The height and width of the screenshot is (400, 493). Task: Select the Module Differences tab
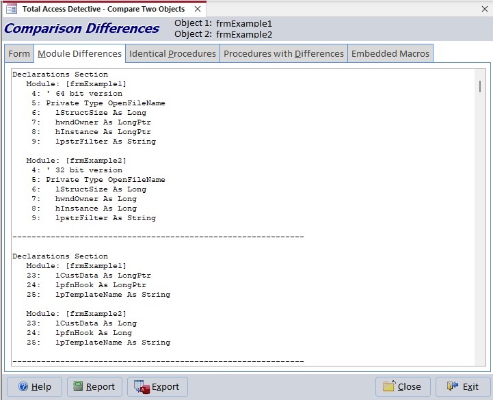[x=79, y=54]
